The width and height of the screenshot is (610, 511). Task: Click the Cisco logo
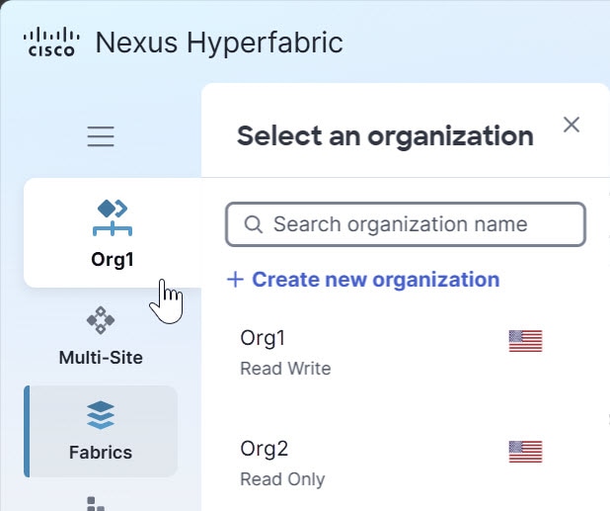tap(51, 42)
